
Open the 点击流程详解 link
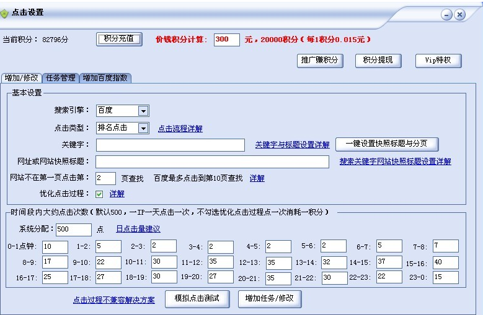[x=180, y=129]
